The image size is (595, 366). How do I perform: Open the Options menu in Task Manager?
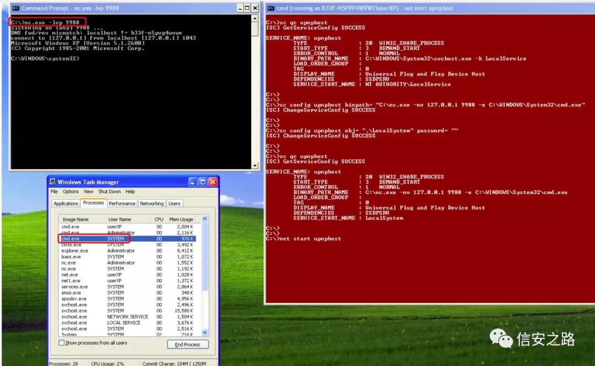[x=71, y=192]
